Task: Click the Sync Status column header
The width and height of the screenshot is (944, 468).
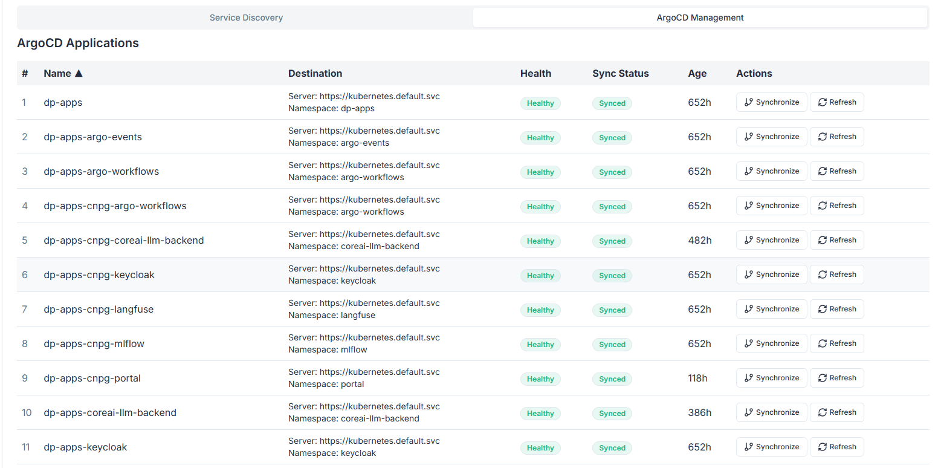Action: pyautogui.click(x=620, y=73)
